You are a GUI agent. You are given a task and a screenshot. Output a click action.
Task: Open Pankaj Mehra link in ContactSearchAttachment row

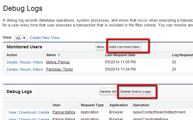pos(64,112)
